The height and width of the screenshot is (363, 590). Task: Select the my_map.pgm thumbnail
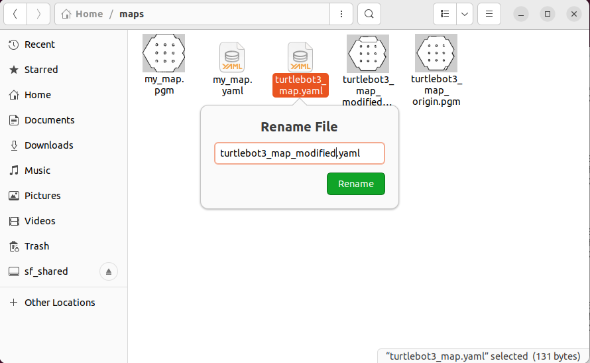tap(164, 53)
